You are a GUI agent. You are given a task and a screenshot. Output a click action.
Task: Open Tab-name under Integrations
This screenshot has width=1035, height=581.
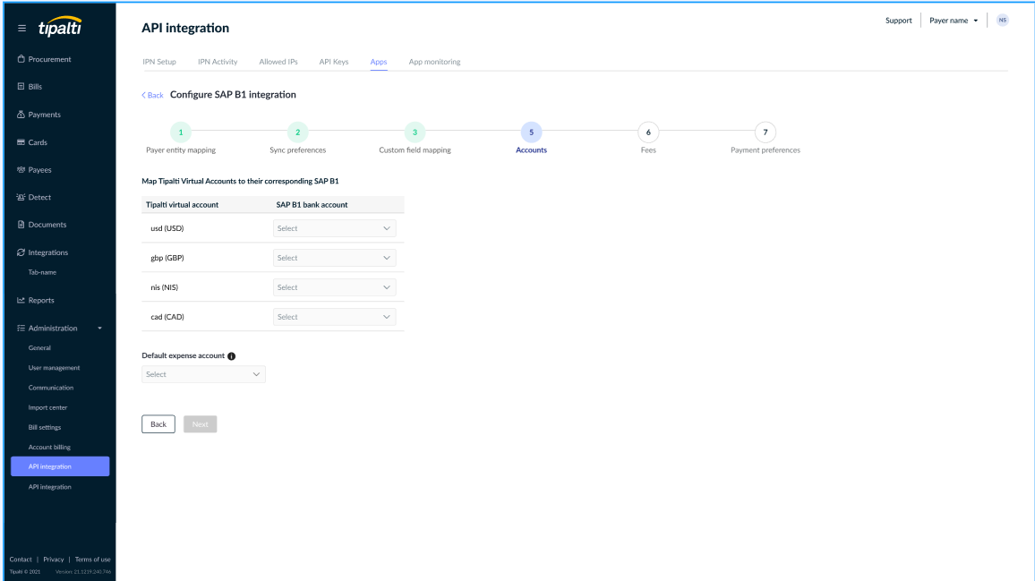coord(42,273)
